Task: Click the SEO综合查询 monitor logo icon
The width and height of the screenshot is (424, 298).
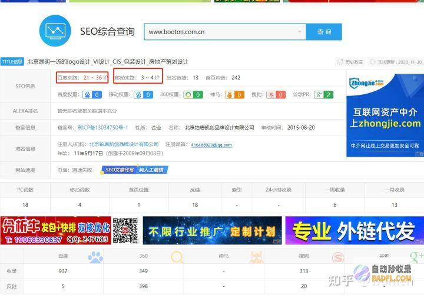Action: (x=55, y=31)
